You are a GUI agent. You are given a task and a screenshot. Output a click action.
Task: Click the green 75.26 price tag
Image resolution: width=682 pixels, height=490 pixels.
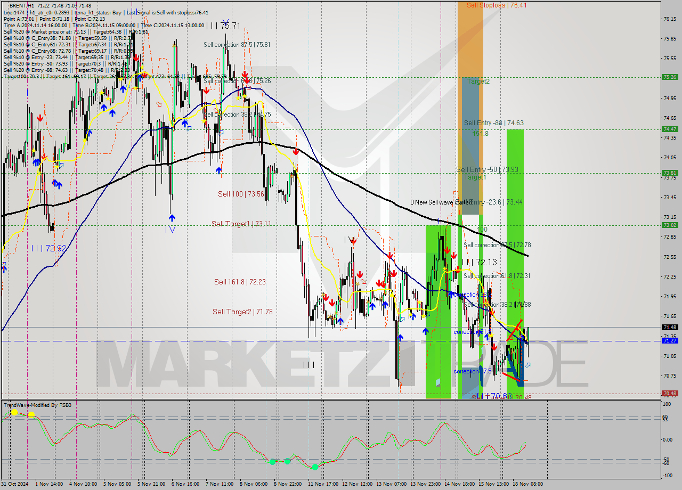click(x=670, y=77)
